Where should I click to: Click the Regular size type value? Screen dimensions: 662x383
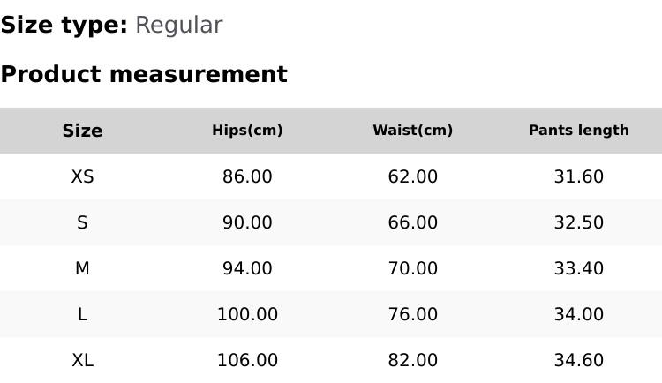178,26
